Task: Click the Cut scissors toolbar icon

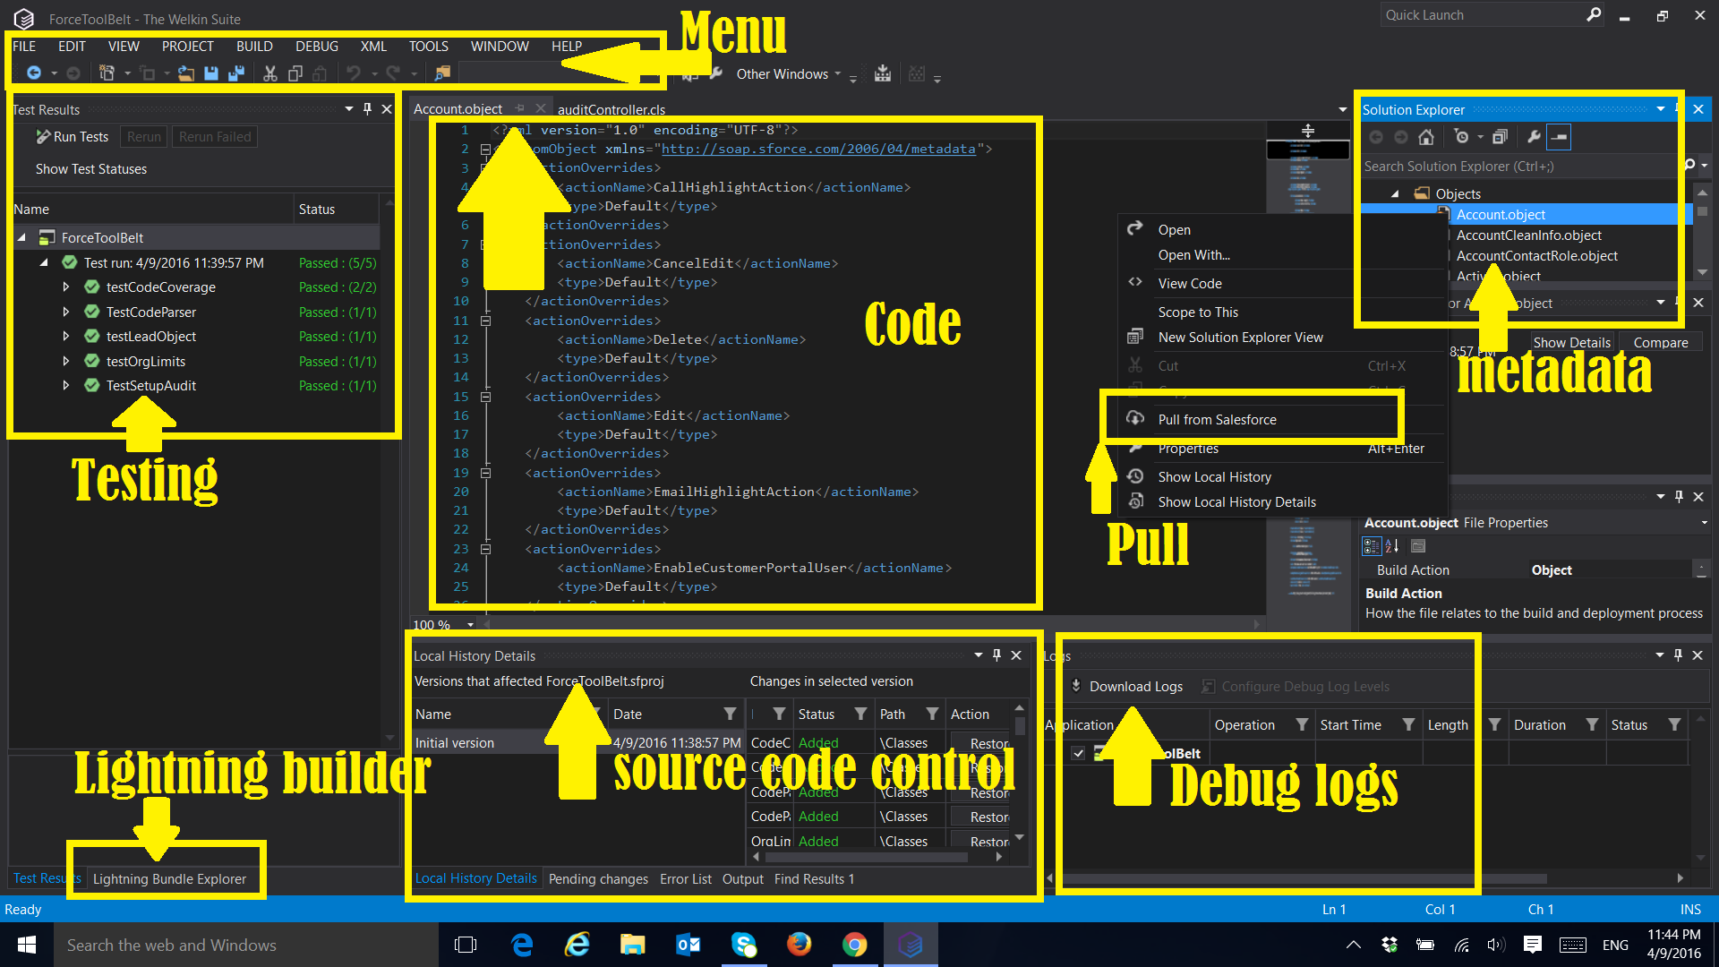Action: (269, 73)
